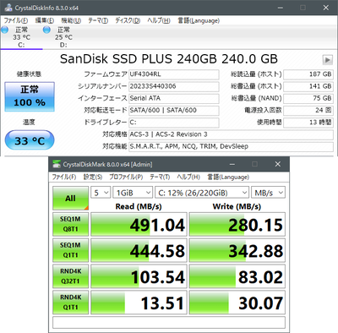Click the CrystalDiskMark title bar icon
Viewport: 338px width, 333px height.
[x=57, y=164]
